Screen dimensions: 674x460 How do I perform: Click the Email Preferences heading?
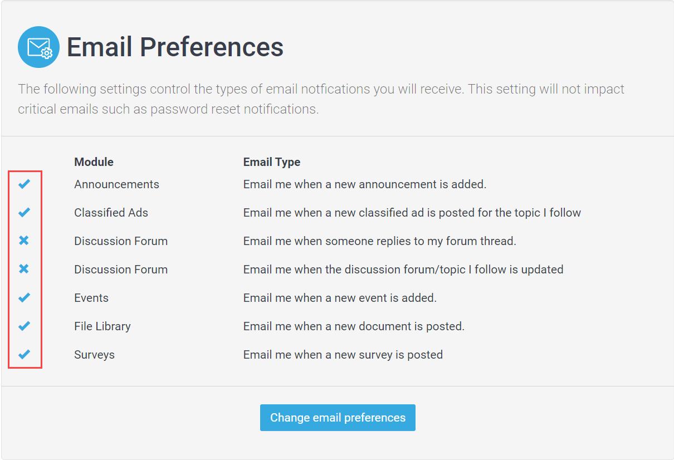[175, 47]
